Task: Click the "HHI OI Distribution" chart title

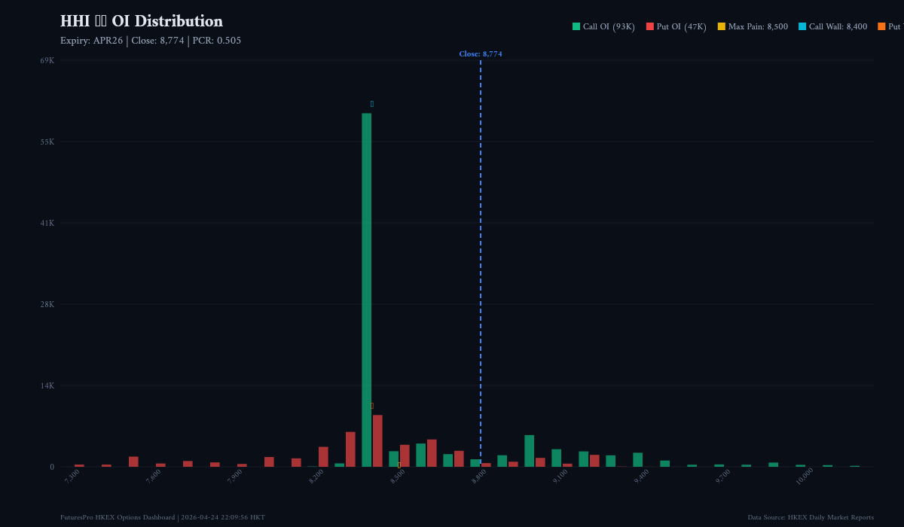Action: (142, 21)
